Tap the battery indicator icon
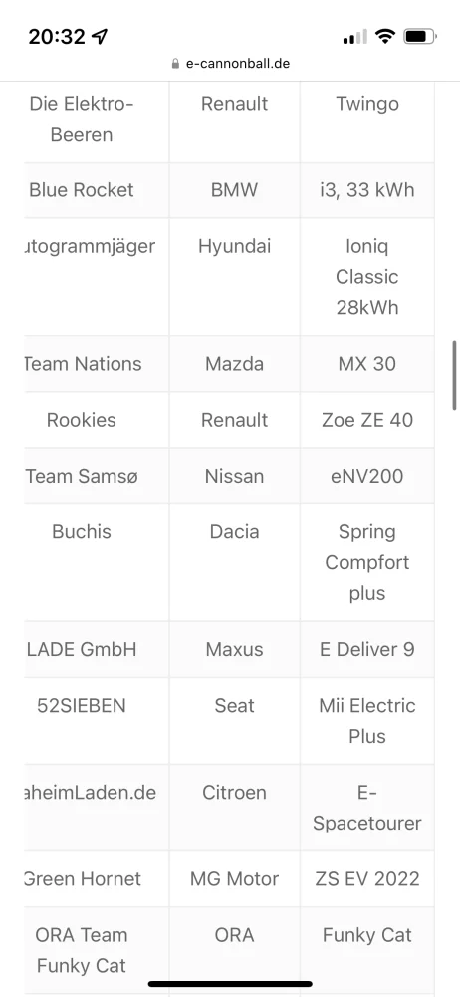 pyautogui.click(x=420, y=36)
